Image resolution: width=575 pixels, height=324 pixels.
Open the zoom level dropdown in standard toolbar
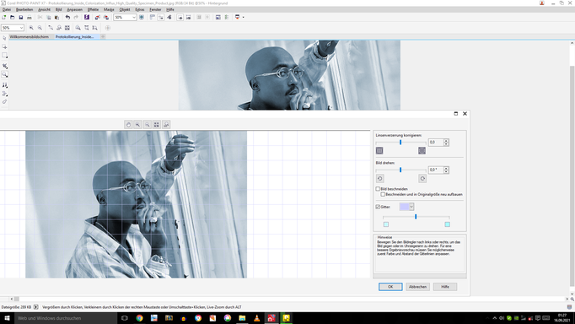(134, 17)
